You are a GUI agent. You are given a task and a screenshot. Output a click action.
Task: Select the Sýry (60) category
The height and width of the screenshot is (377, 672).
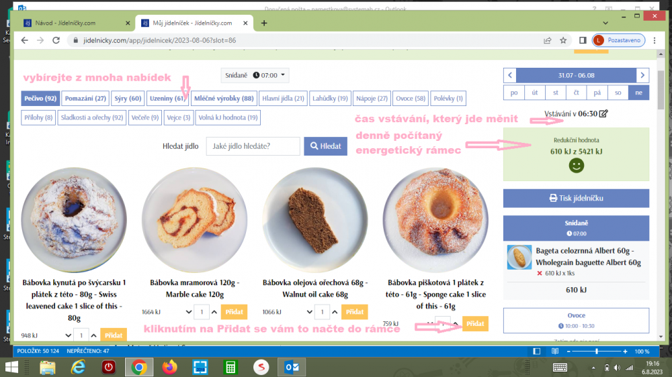coord(127,99)
